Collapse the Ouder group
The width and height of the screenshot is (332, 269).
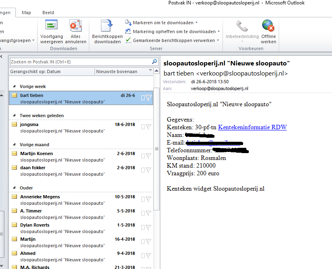tap(15, 187)
